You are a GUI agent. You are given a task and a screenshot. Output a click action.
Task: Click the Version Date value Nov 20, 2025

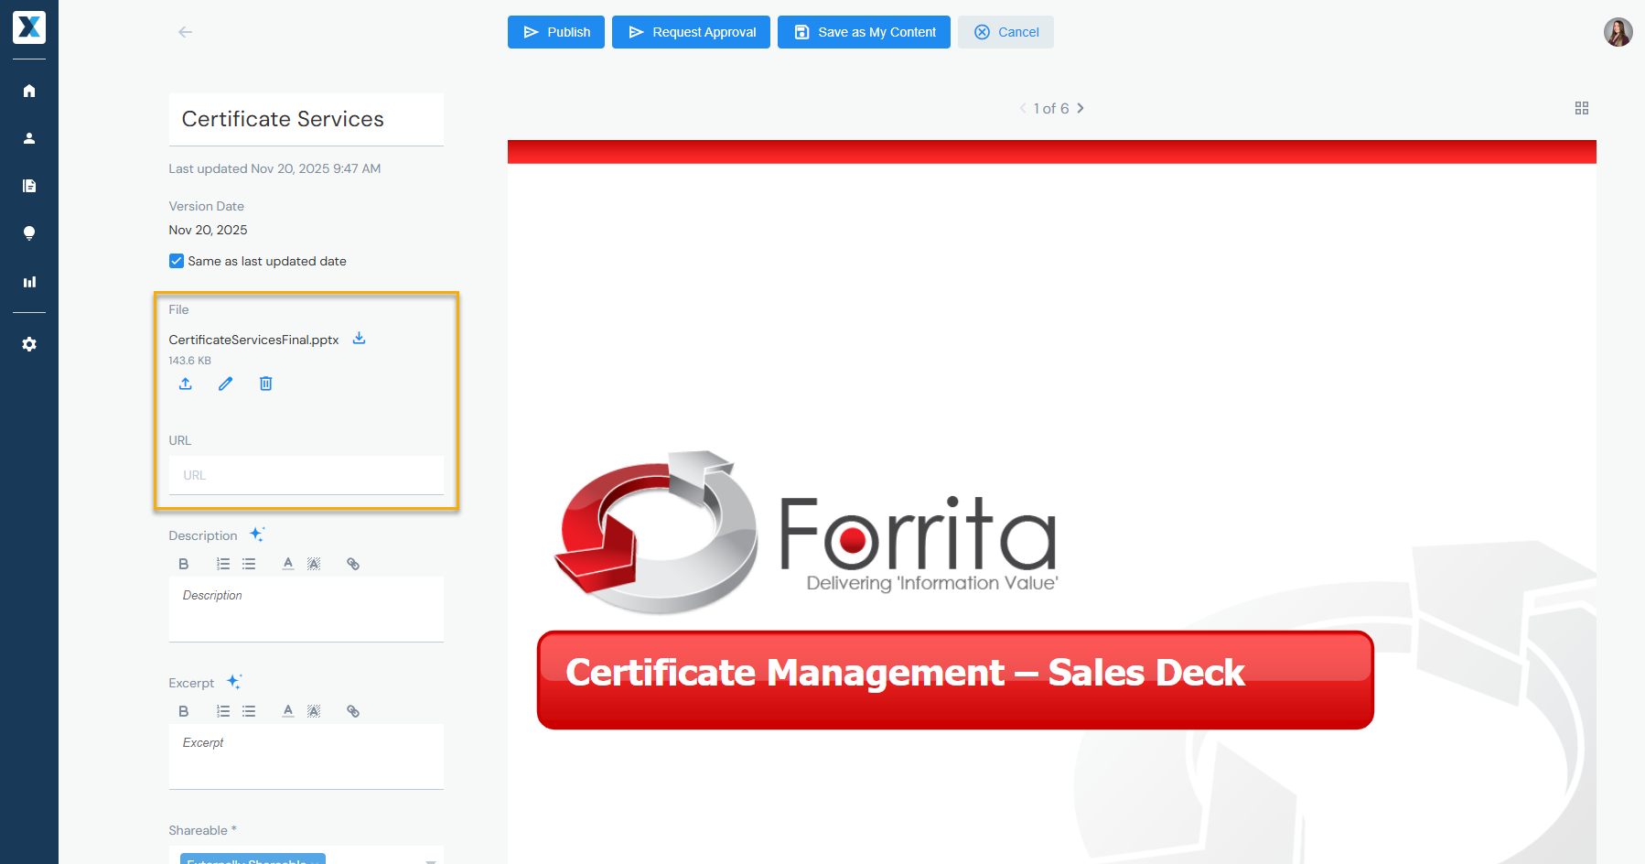click(209, 230)
